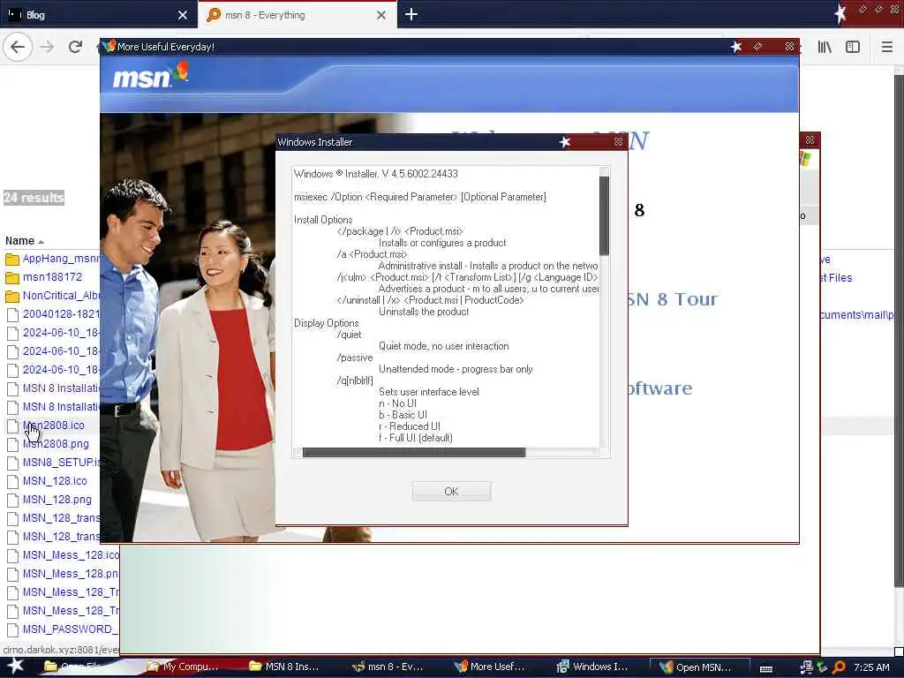Click the keyboard icon in system tray

click(766, 668)
